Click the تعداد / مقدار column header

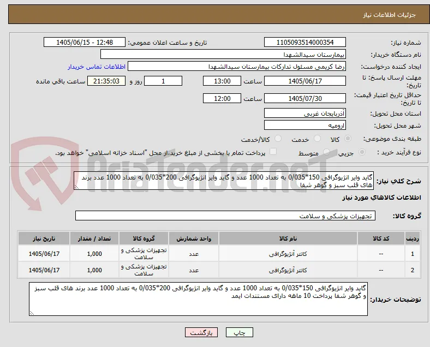tap(94, 238)
